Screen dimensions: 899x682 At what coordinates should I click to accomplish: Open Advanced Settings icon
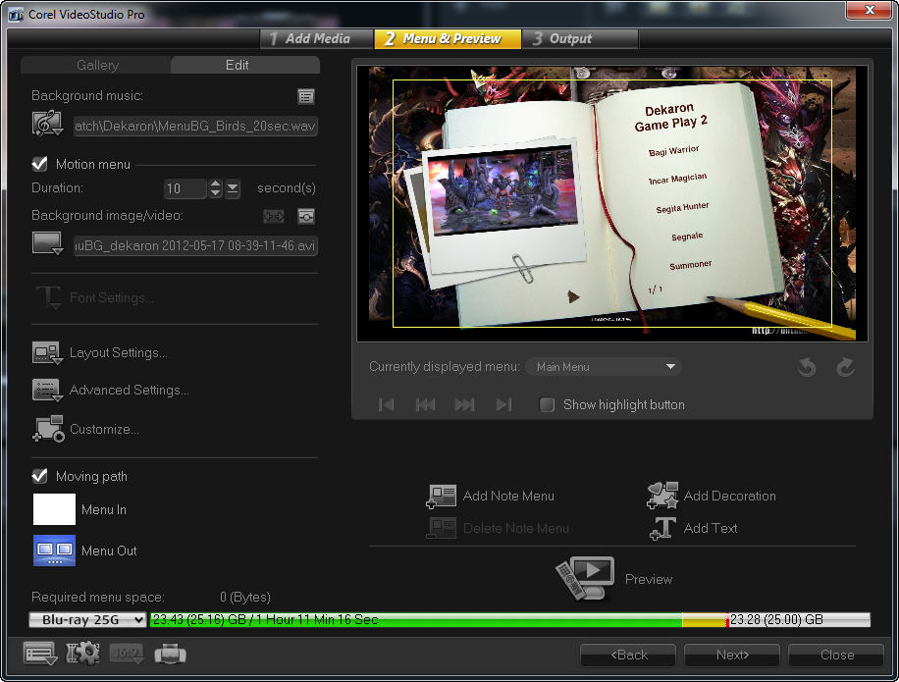pos(47,391)
